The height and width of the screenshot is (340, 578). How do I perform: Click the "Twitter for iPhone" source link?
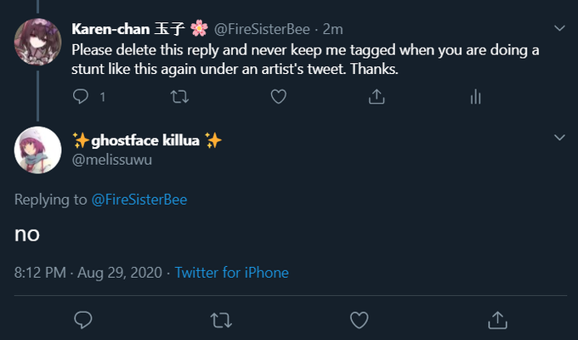pos(232,273)
